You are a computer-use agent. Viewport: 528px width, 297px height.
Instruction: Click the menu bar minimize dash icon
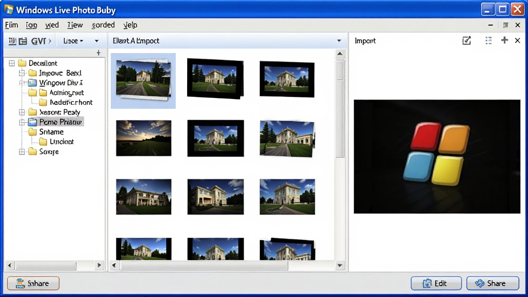(491, 25)
